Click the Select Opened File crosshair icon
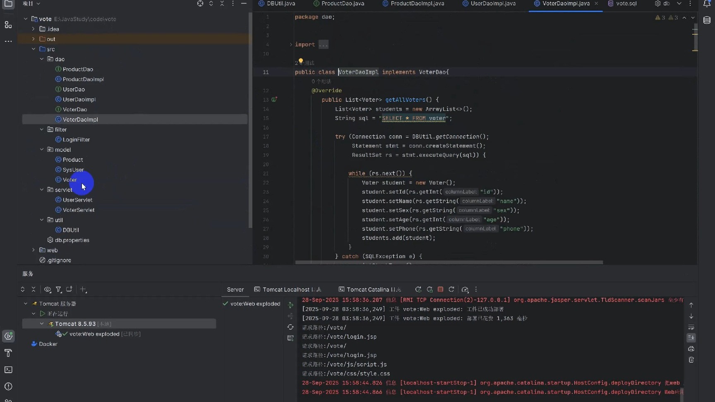This screenshot has height=402, width=715. pyautogui.click(x=200, y=4)
